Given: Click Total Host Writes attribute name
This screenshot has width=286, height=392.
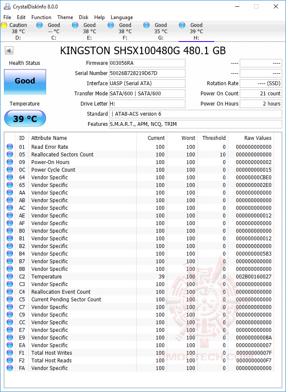Looking at the screenshot, I should tap(51, 353).
